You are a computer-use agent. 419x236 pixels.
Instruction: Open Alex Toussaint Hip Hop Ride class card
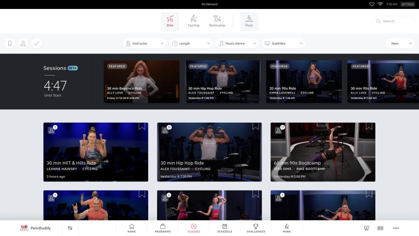tap(209, 152)
